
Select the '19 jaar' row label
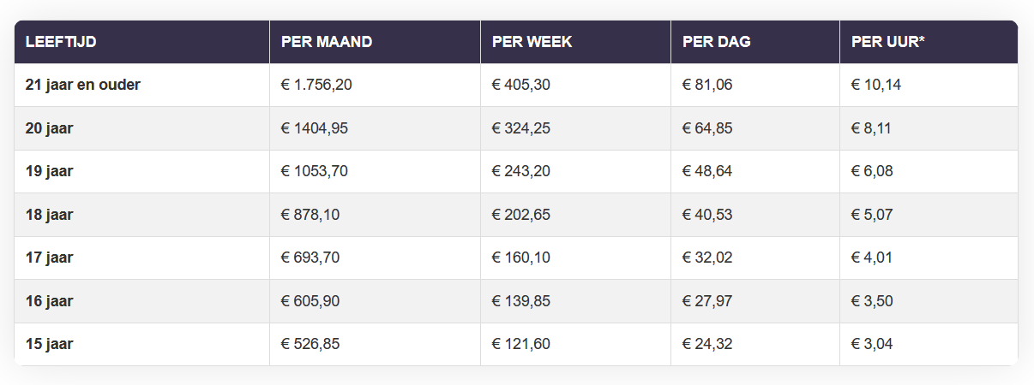pyautogui.click(x=50, y=171)
